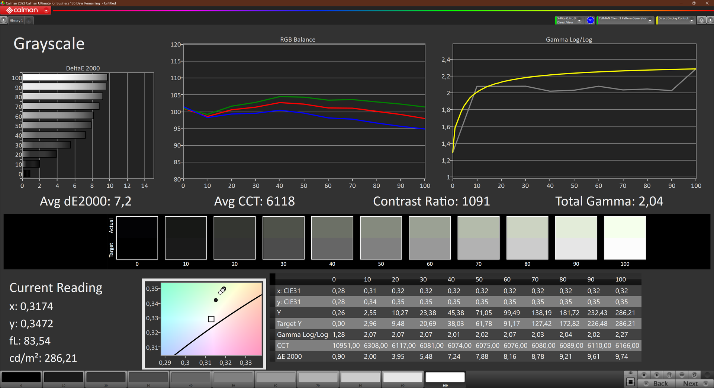Click the Next button
Image resolution: width=714 pixels, height=388 pixels.
(694, 384)
